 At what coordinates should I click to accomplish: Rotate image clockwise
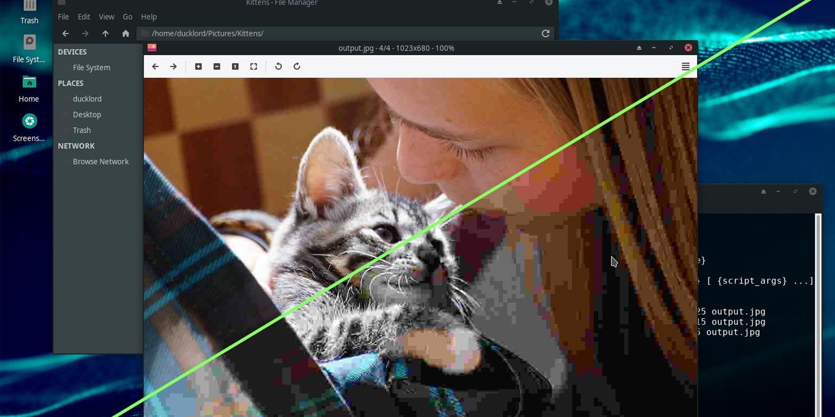pyautogui.click(x=297, y=67)
